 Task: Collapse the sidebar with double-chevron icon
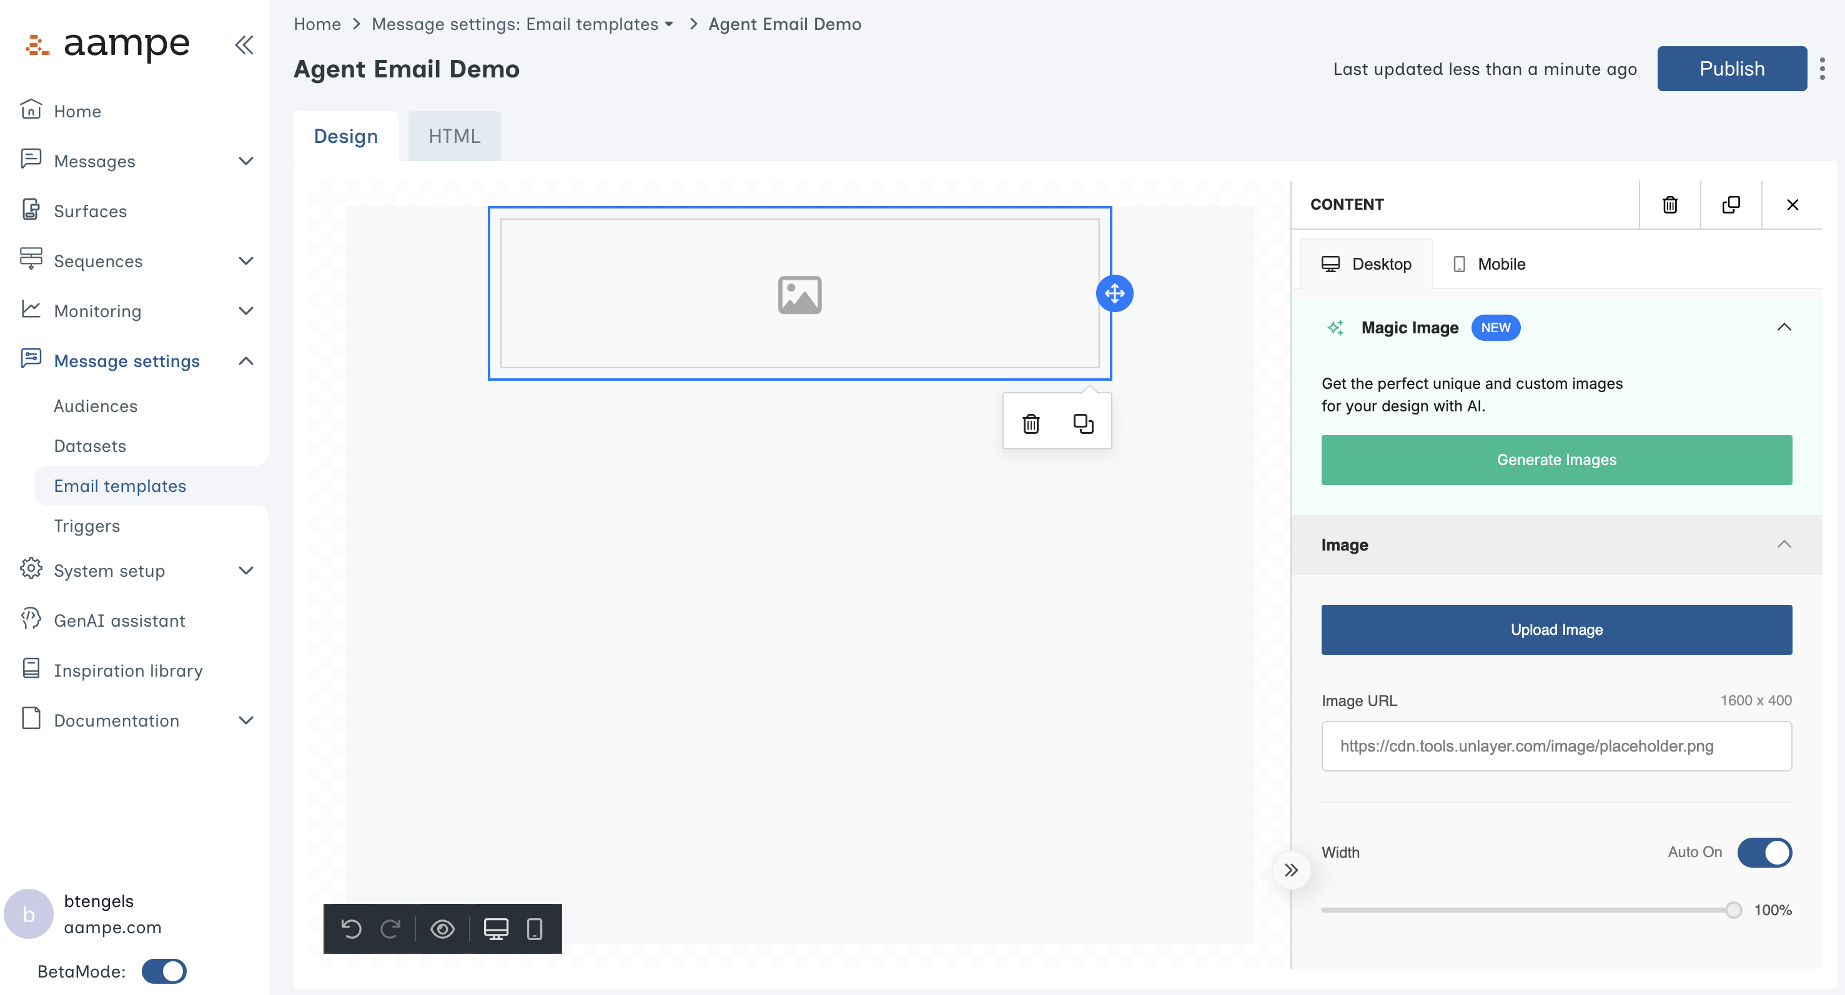click(x=244, y=45)
